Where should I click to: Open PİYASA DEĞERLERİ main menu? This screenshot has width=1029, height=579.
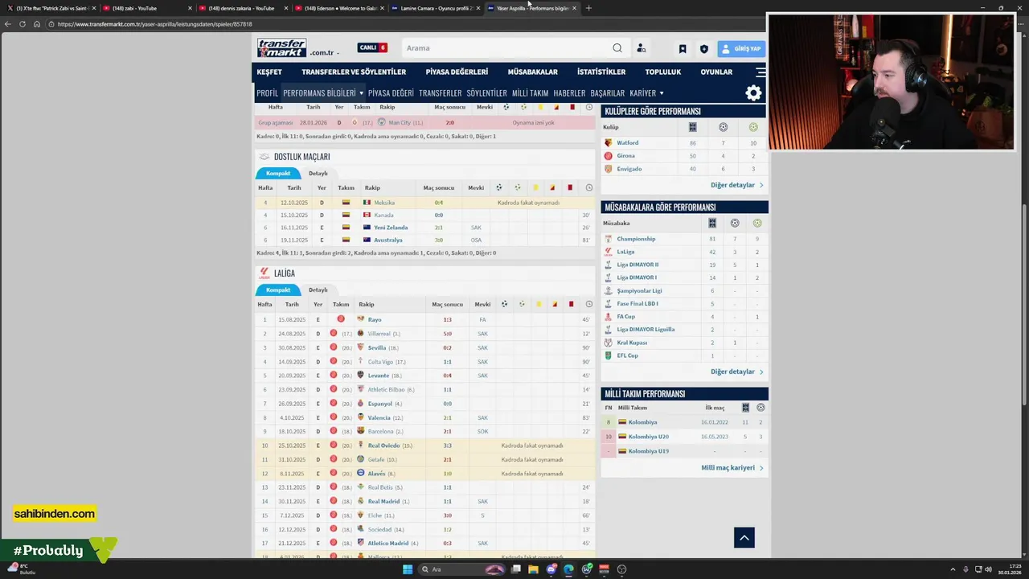pyautogui.click(x=457, y=72)
